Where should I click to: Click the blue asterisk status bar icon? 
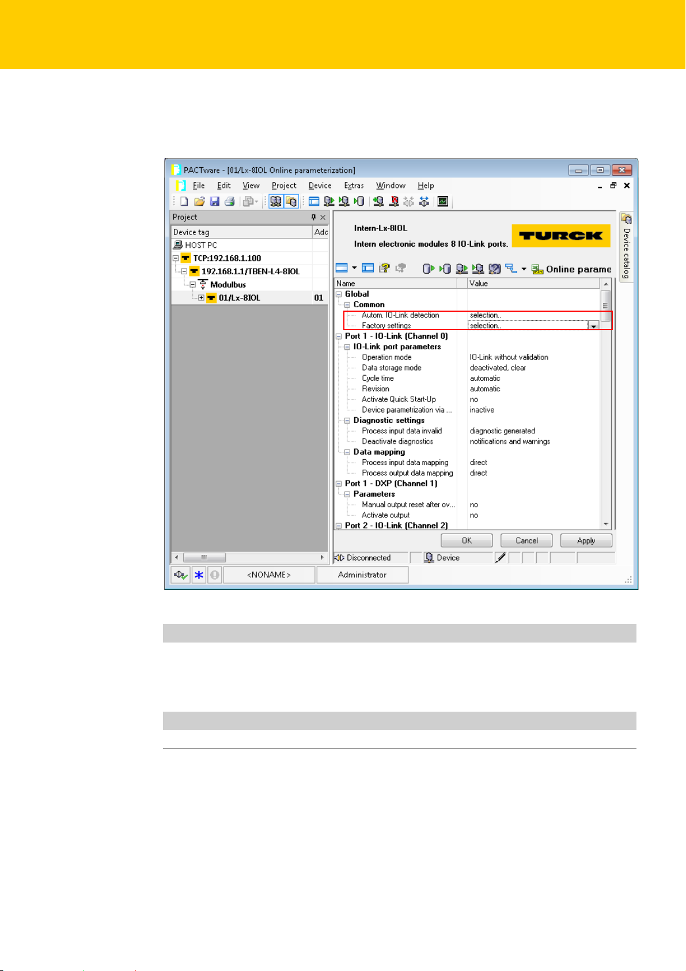click(199, 575)
